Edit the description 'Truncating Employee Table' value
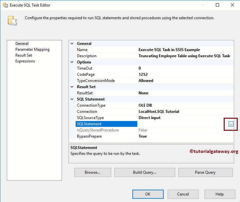Image resolution: width=240 pixels, height=202 pixels. 186,56
